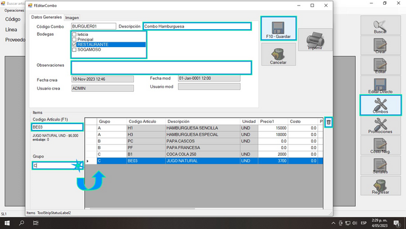Click the empty Usuario mod field

(x=209, y=86)
